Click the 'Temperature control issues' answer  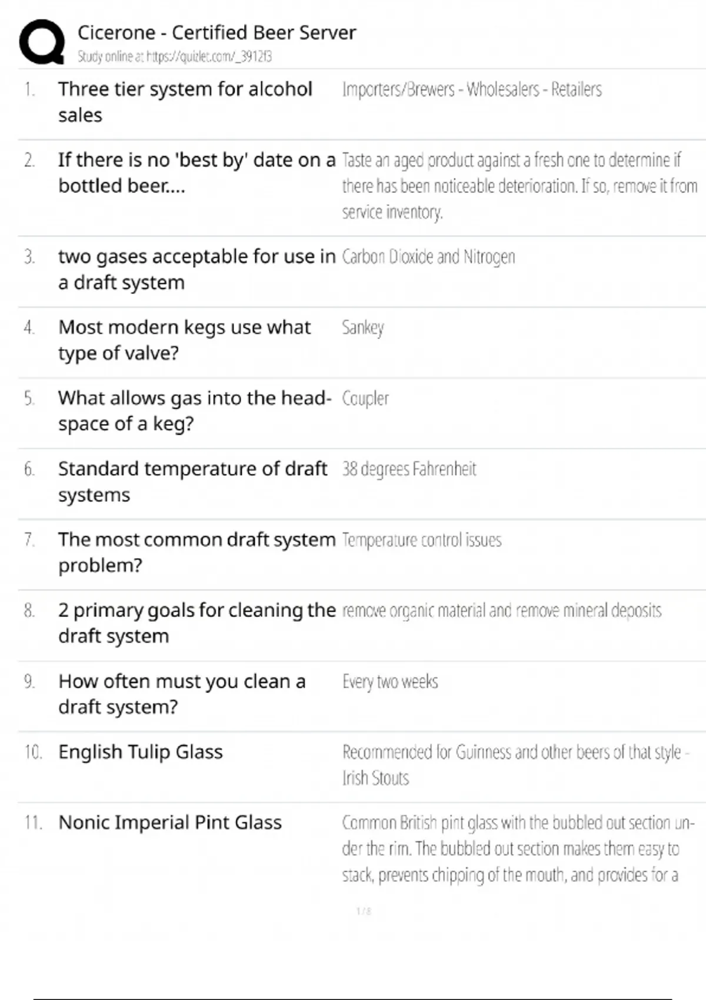[x=422, y=540]
